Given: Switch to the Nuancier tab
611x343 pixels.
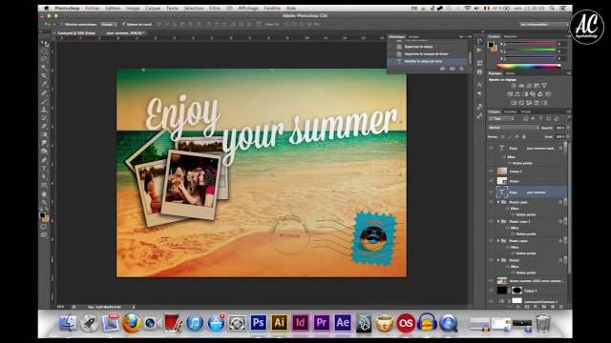Looking at the screenshot, I should [511, 36].
